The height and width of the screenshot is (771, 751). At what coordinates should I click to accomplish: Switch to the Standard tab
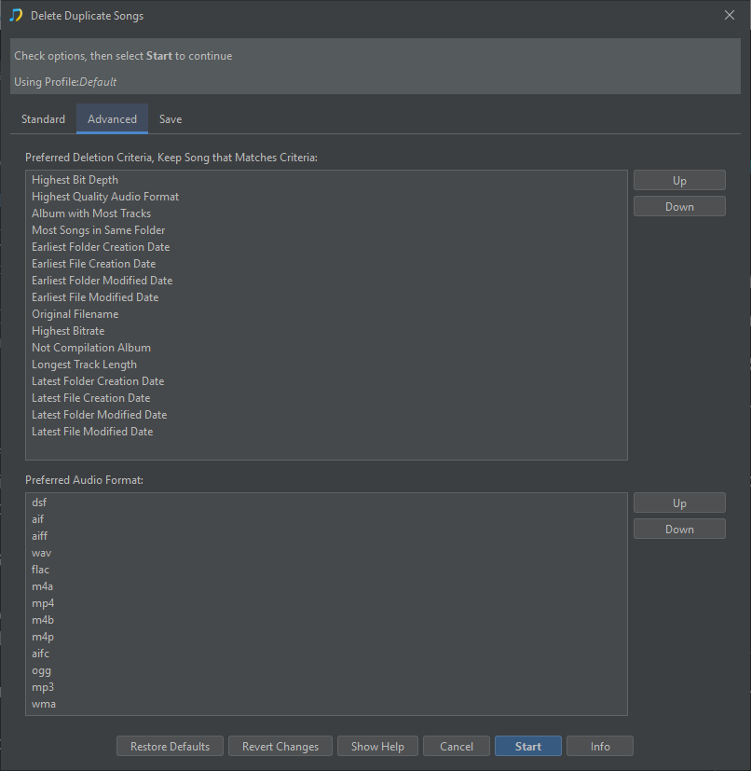click(x=43, y=119)
